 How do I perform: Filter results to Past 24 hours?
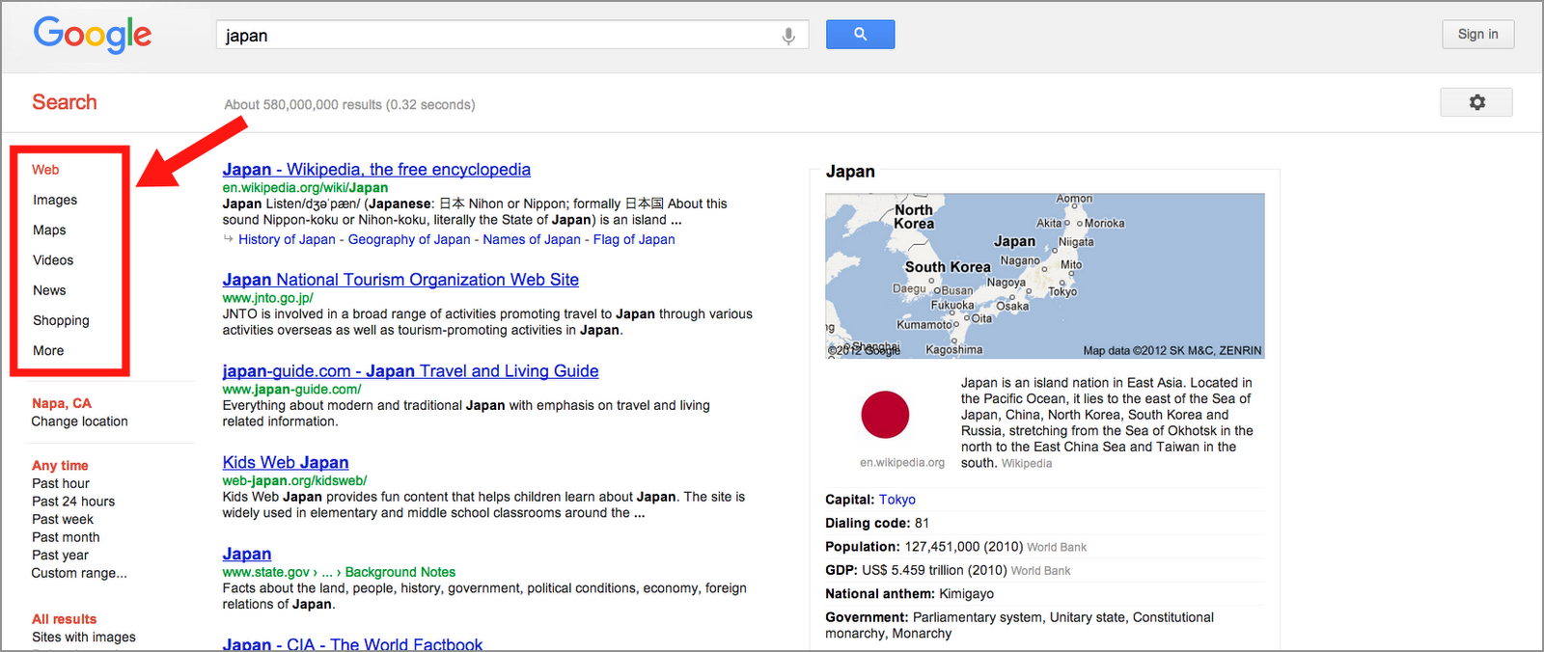pyautogui.click(x=73, y=502)
